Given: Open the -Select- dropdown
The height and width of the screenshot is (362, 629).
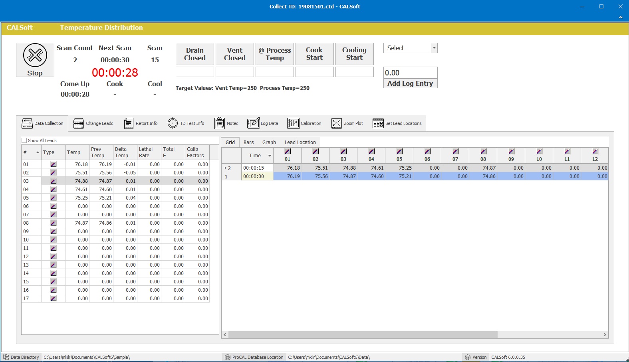Looking at the screenshot, I should tap(434, 48).
